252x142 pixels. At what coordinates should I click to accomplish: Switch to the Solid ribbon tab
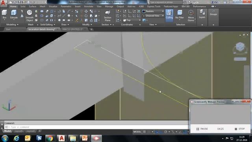click(23, 6)
